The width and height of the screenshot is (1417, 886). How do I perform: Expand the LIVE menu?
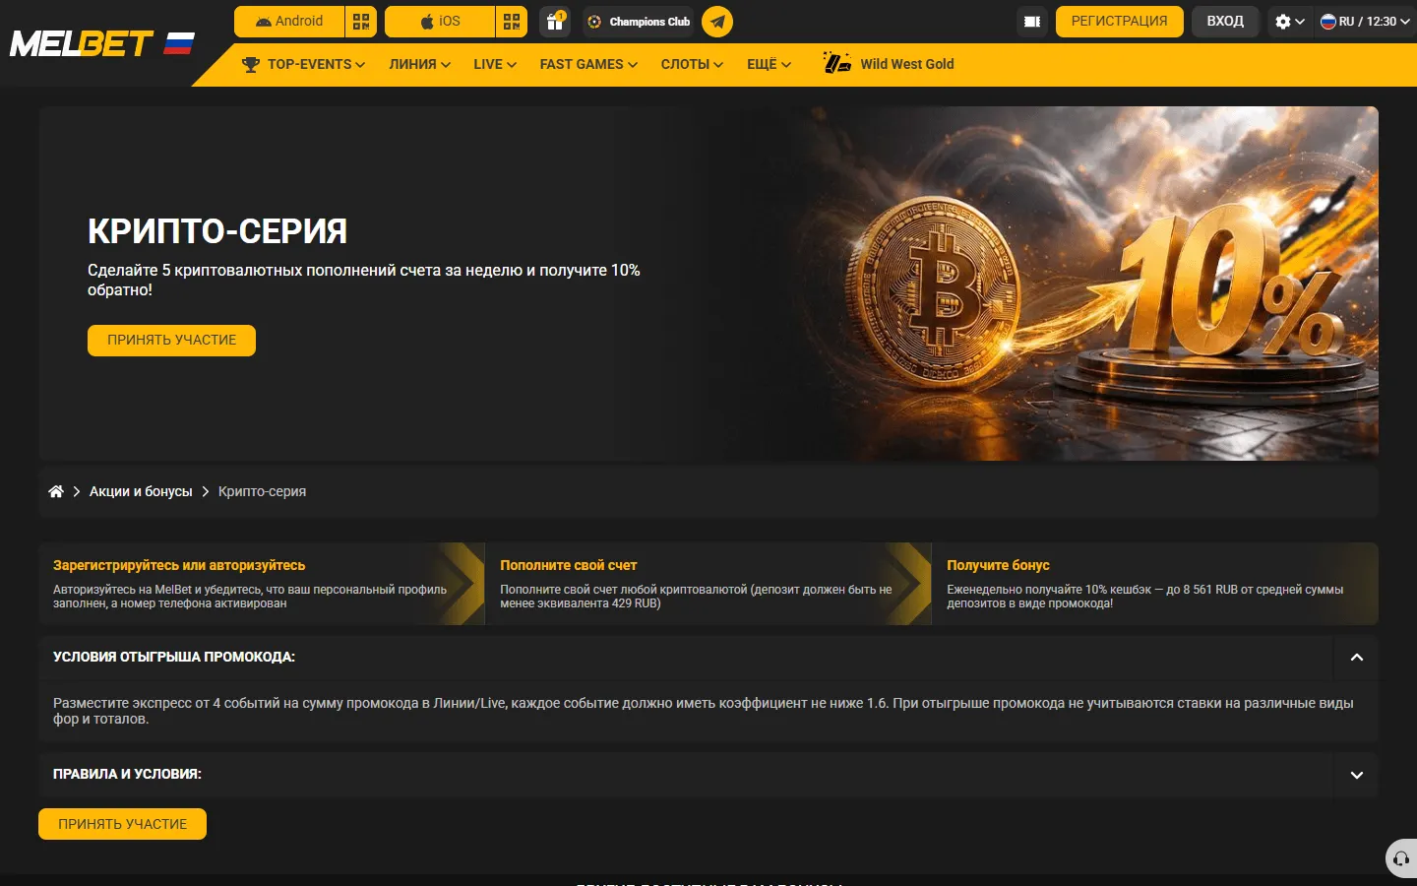[x=495, y=64]
